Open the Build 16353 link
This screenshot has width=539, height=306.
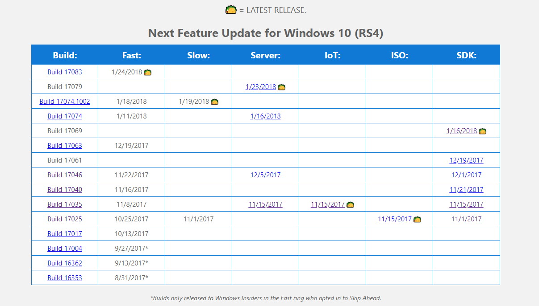(65, 278)
